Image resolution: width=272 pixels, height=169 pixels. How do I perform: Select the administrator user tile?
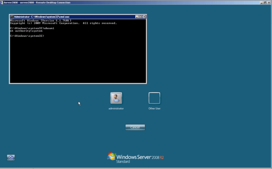point(116,98)
